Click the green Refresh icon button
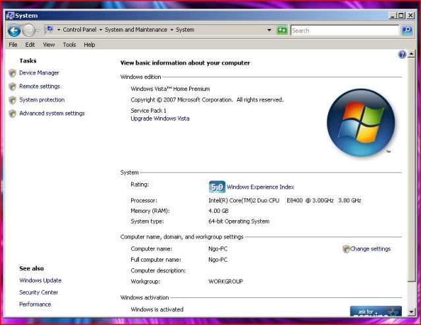 click(x=282, y=30)
